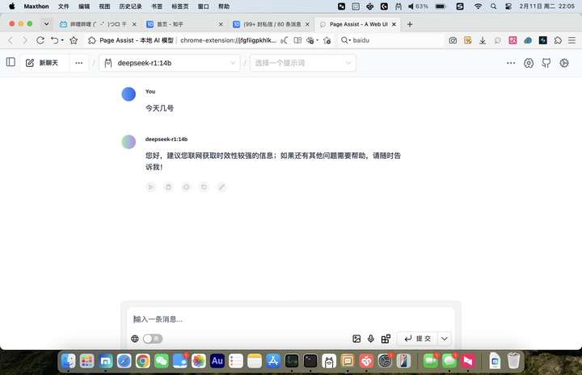582x375 pixels.
Task: Open the extensions puzzle icon
Action: tap(558, 40)
